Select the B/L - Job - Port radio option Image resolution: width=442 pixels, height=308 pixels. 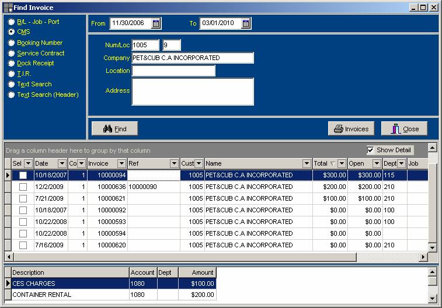click(11, 22)
